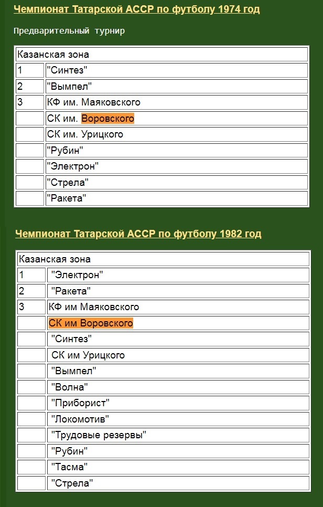
Task: Click second-place "Вымпел" in the 1974 table
Action: coord(68,87)
